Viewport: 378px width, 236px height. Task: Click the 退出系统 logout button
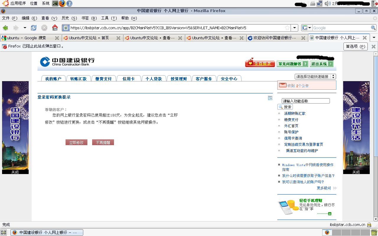click(x=322, y=64)
